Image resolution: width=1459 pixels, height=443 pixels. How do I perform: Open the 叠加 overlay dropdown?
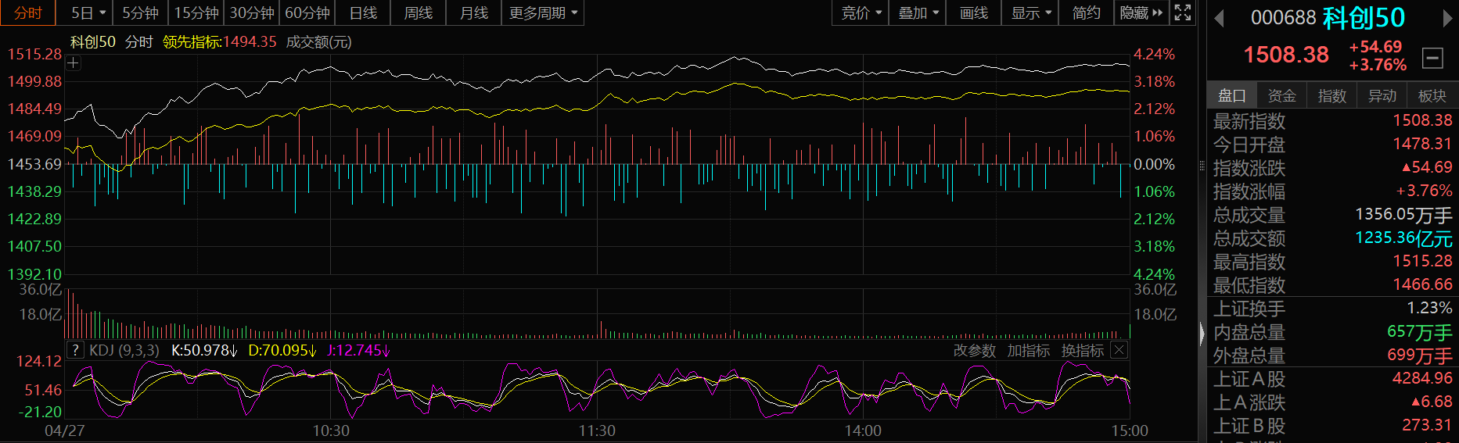pos(918,13)
